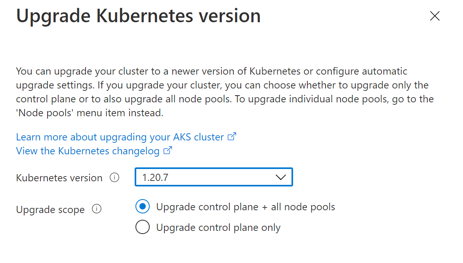Click the 'Upgrade scope' field label

coord(50,210)
